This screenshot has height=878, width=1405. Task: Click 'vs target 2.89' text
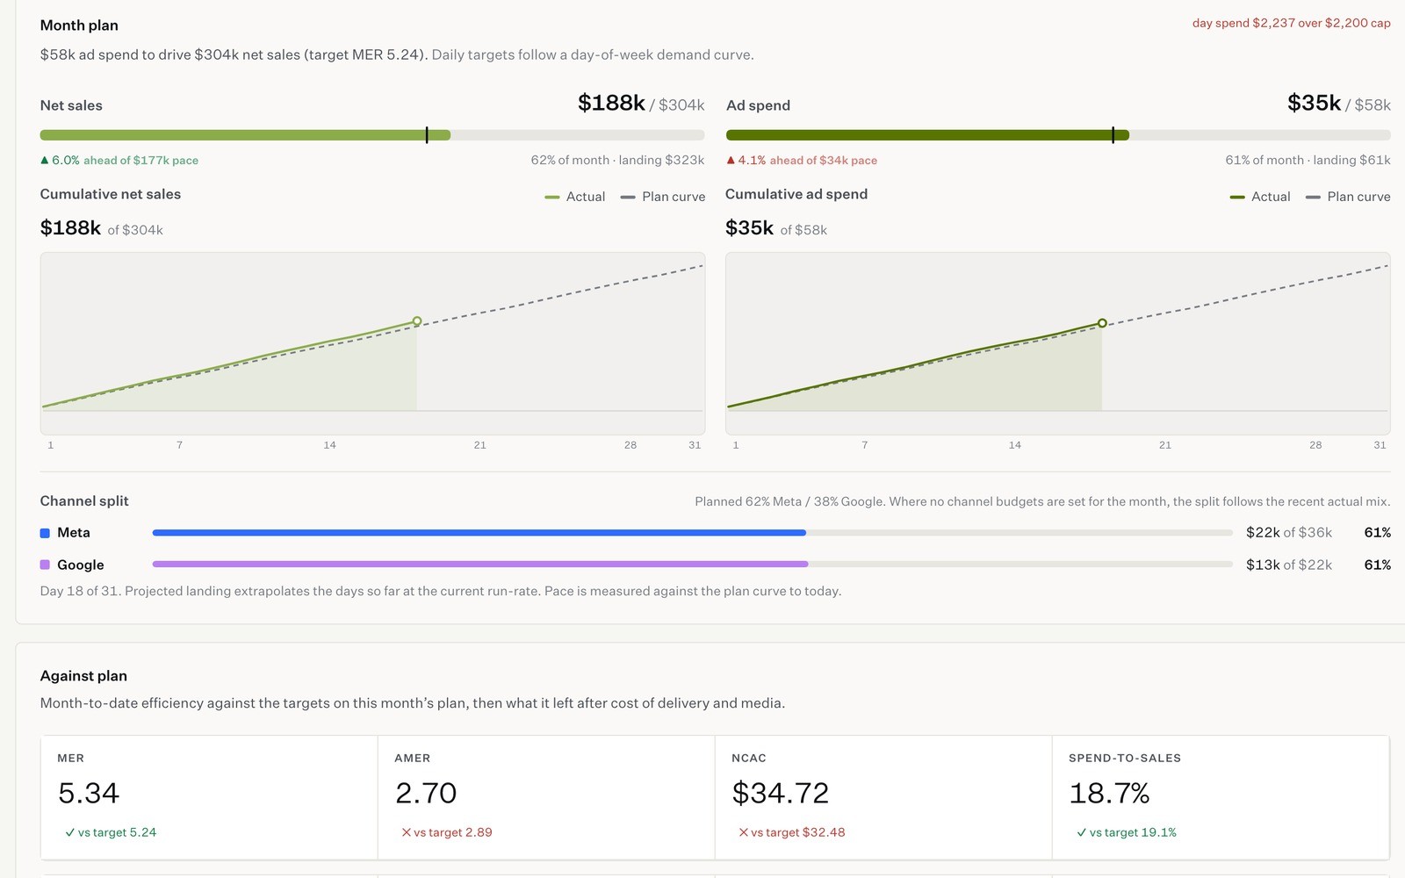coord(453,832)
